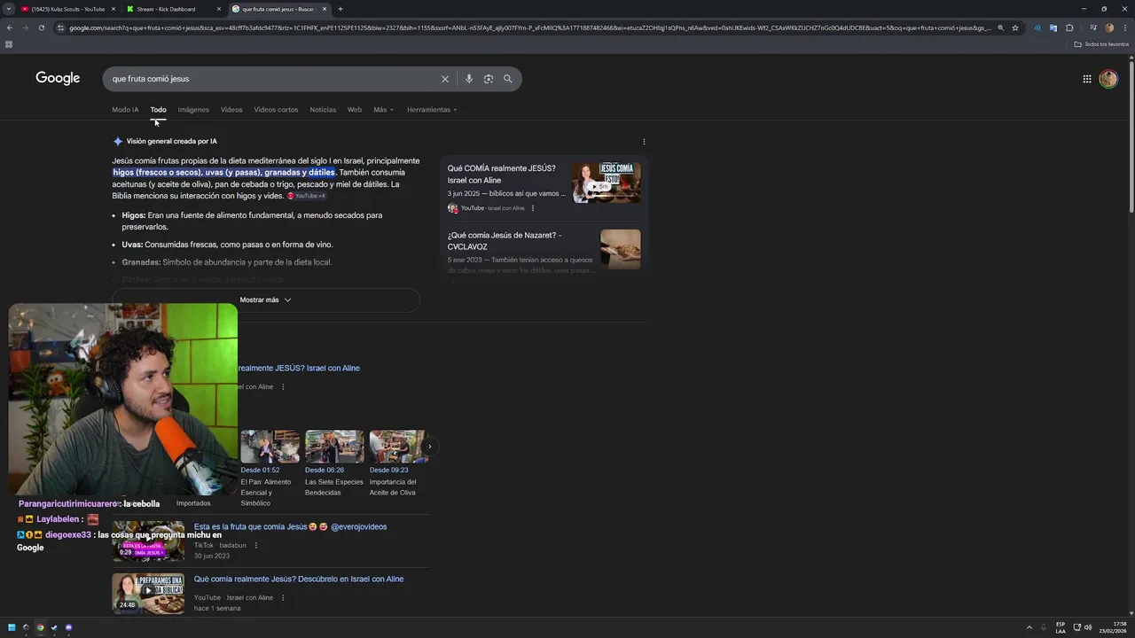Image resolution: width=1135 pixels, height=638 pixels.
Task: Open volume control in system tray
Action: coord(1088,627)
